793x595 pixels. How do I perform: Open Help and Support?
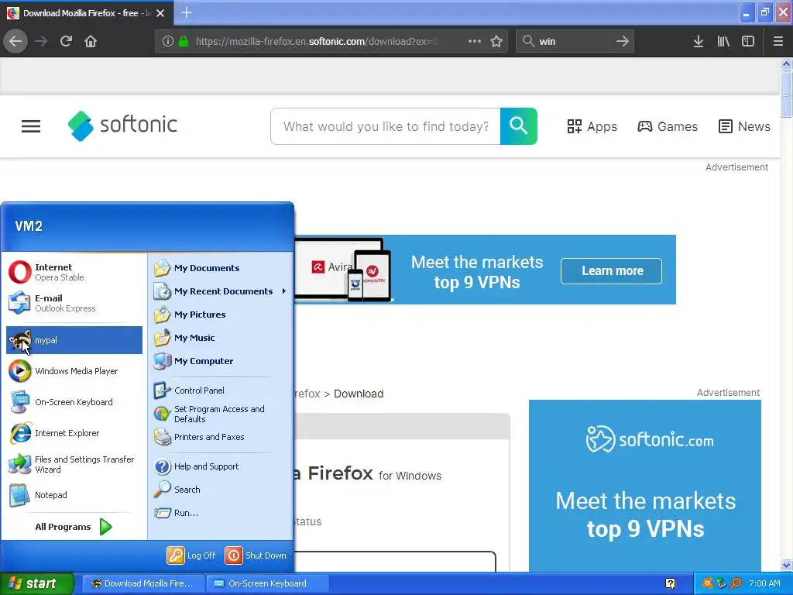coord(220,466)
